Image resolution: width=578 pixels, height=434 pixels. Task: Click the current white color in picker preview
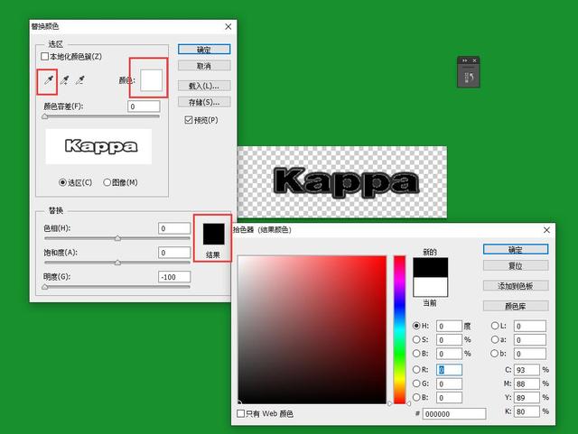[430, 287]
